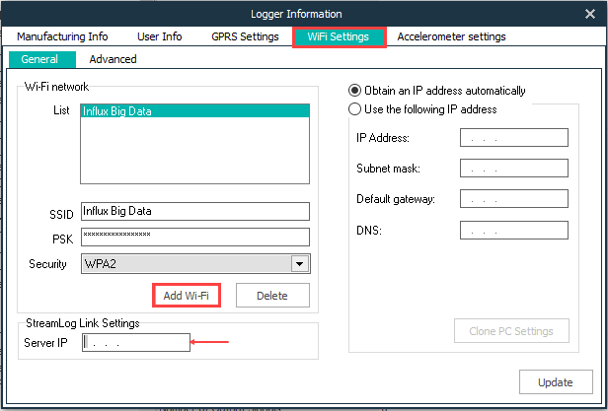Click the Server IP input field

pos(135,343)
